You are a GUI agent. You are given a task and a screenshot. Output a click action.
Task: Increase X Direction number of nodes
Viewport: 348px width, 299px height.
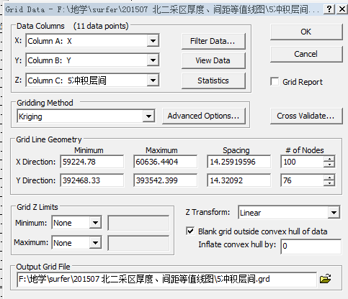[329, 159]
